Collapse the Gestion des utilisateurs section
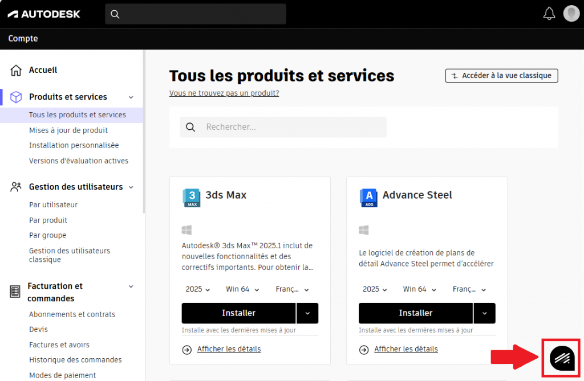This screenshot has height=381, width=584. [x=131, y=187]
